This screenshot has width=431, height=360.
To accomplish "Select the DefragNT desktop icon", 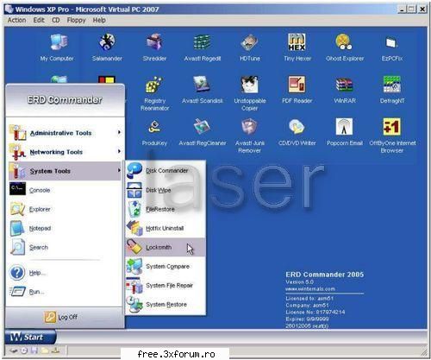I will [x=392, y=90].
